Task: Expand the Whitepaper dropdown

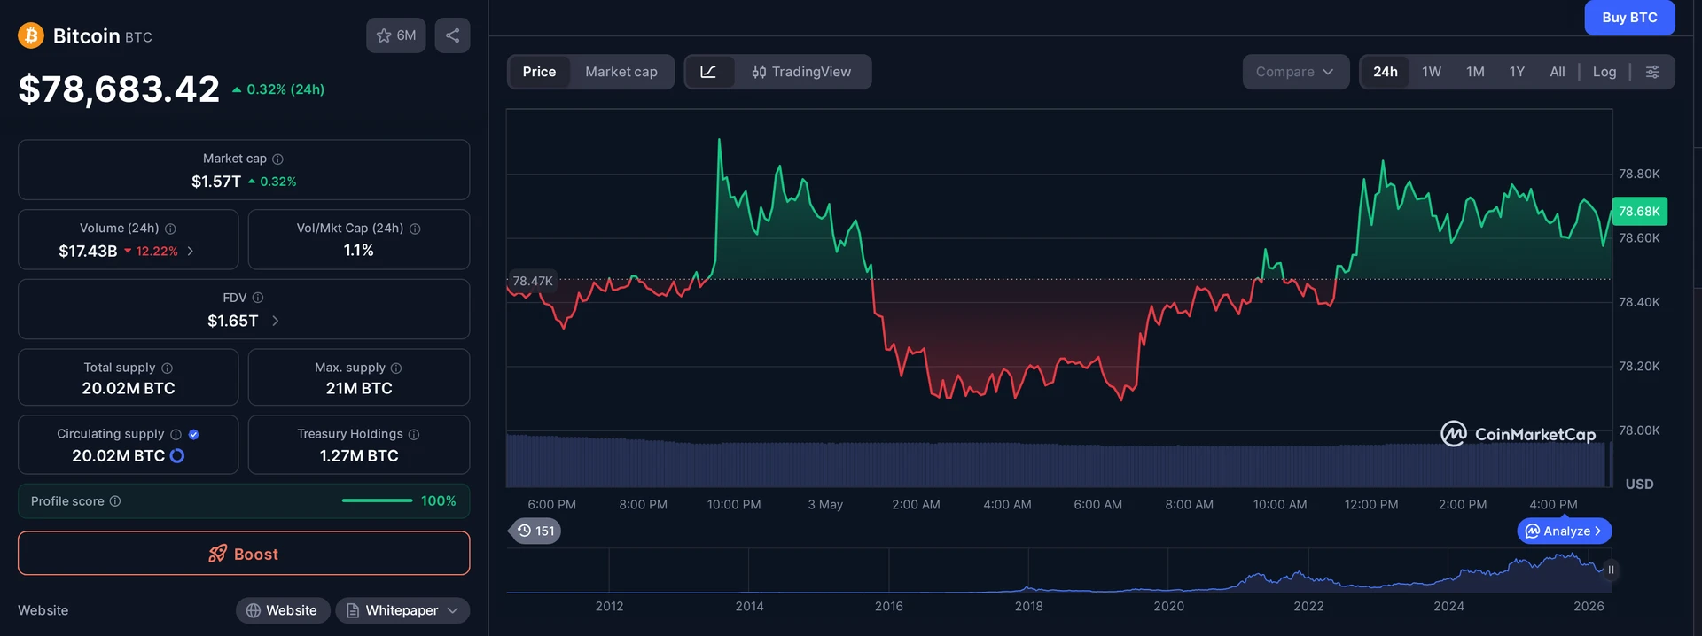Action: click(x=402, y=610)
